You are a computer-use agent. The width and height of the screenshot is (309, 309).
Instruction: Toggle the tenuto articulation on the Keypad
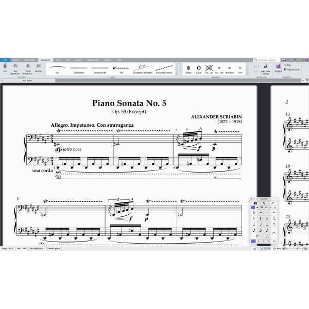click(274, 212)
